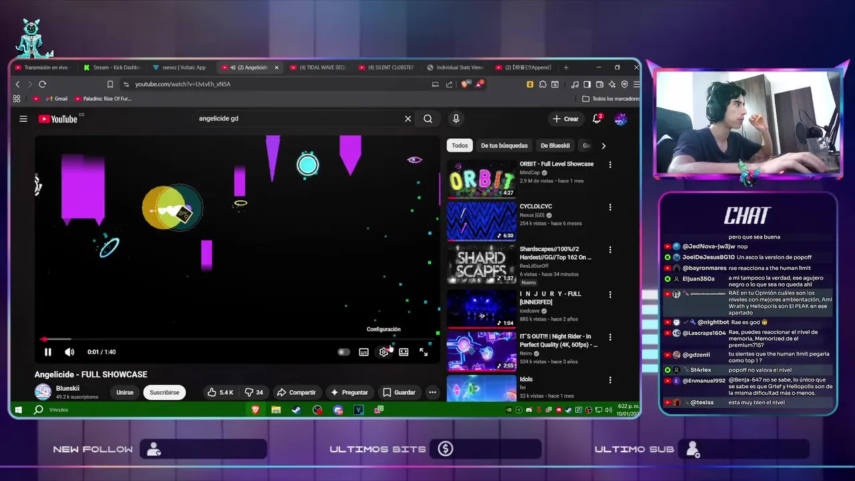The height and width of the screenshot is (481, 855).
Task: Switch to Individual Stats Viewer tab
Action: (457, 67)
